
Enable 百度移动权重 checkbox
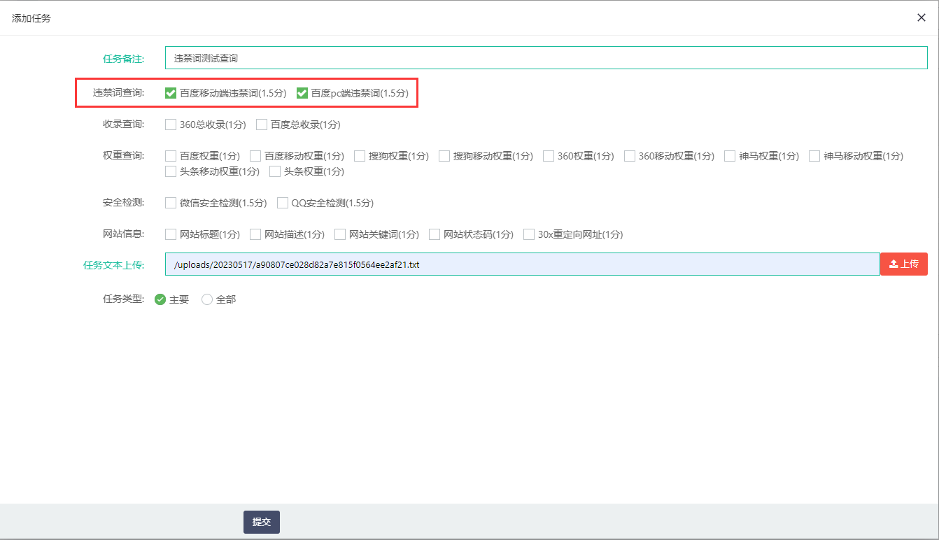click(255, 156)
